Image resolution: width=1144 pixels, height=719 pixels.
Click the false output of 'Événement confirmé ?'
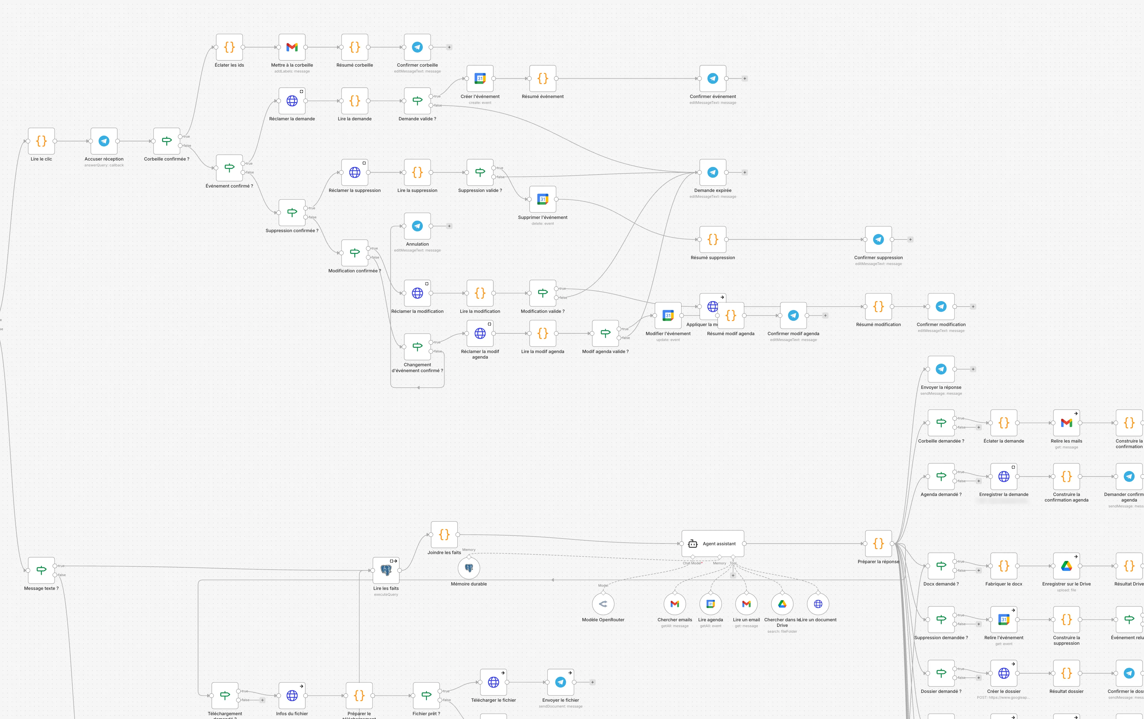click(x=243, y=172)
